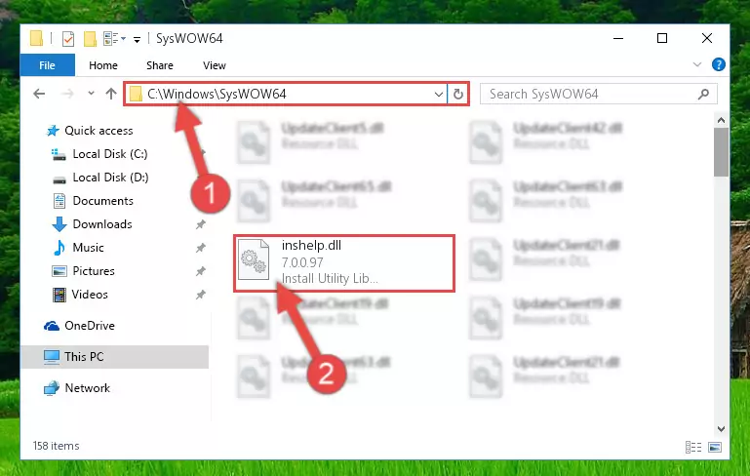Refresh the SysWOW64 folder
Image resolution: width=750 pixels, height=476 pixels.
pyautogui.click(x=458, y=95)
